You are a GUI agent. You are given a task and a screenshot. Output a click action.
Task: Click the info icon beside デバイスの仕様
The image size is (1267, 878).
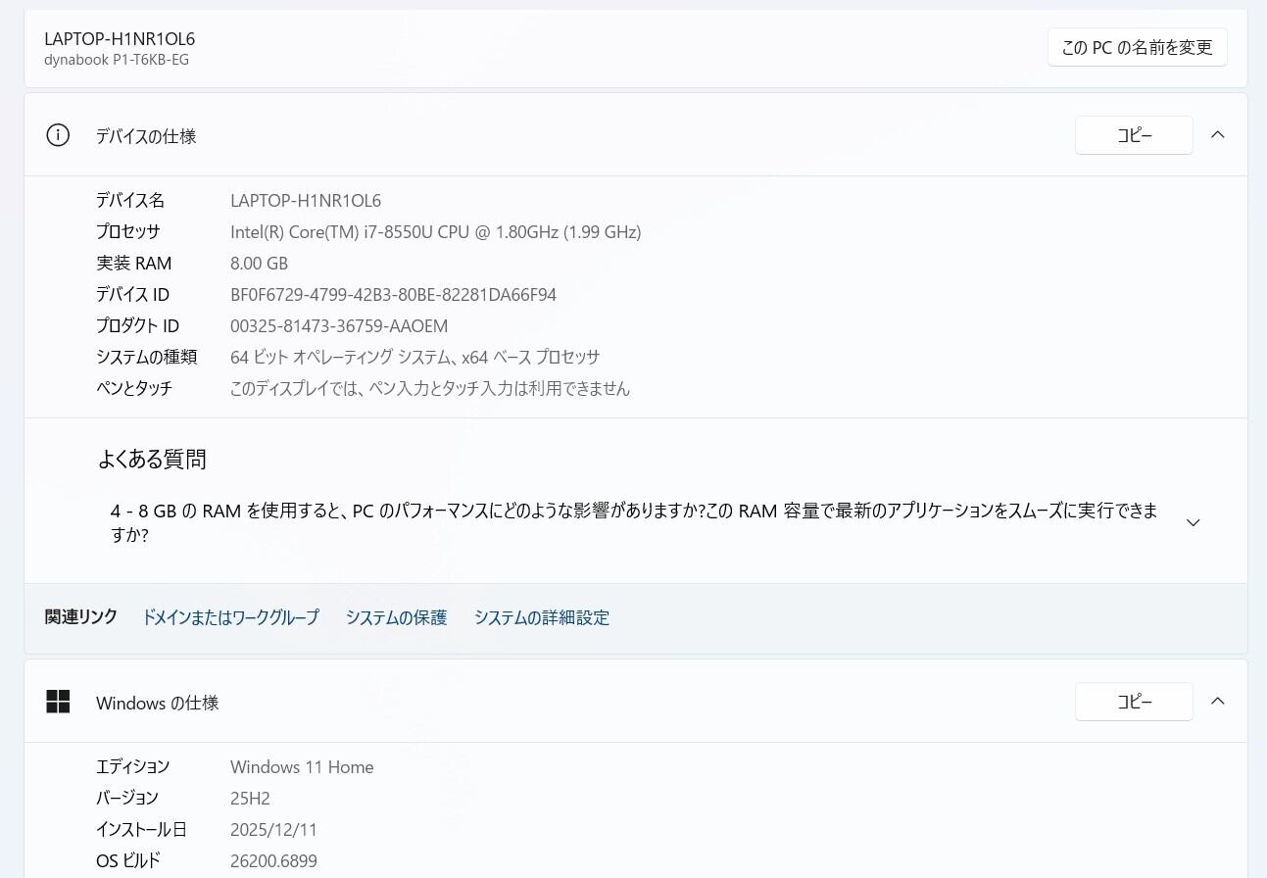[58, 135]
